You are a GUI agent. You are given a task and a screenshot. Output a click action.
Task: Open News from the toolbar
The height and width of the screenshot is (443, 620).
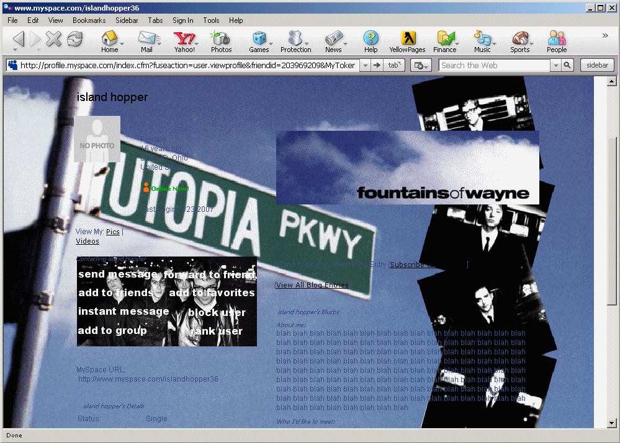333,42
